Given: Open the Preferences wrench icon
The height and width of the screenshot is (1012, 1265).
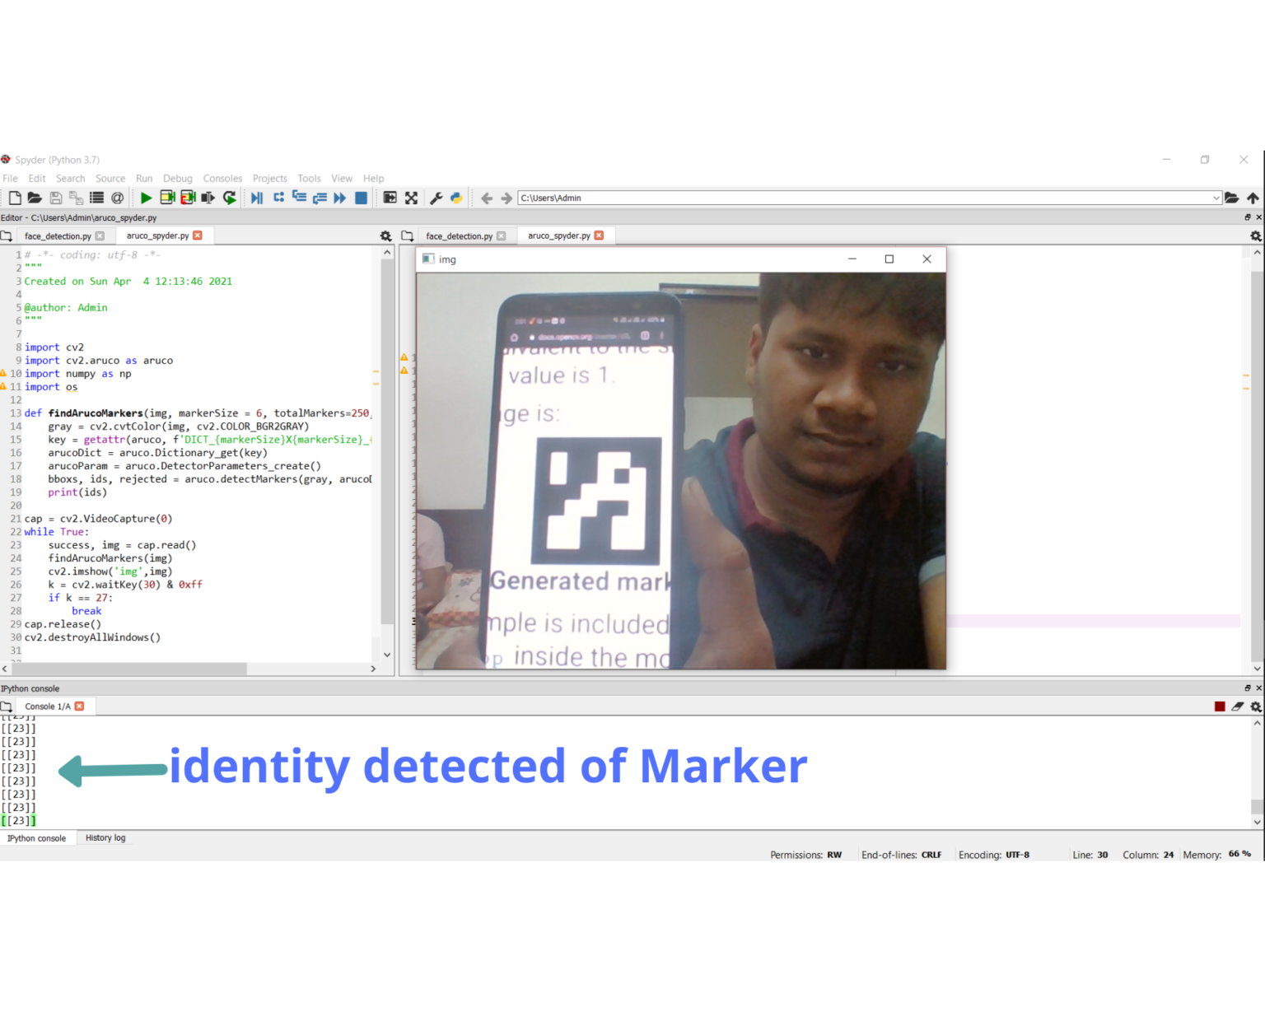Looking at the screenshot, I should 435,198.
